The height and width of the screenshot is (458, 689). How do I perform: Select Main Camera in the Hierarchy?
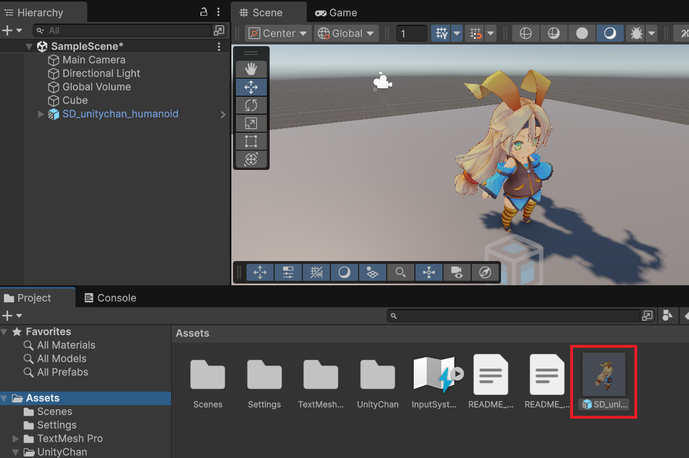click(93, 60)
